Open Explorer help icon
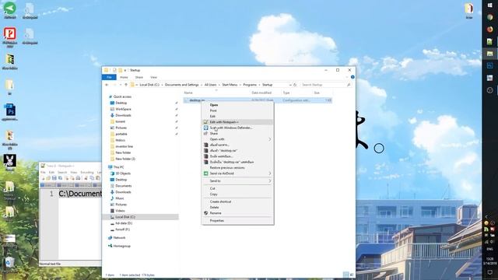The width and height of the screenshot is (498, 280). (352, 77)
